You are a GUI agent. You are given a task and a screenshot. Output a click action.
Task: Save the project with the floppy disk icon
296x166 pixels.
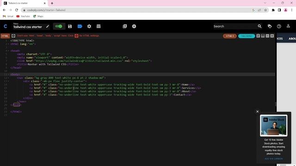click(70, 26)
